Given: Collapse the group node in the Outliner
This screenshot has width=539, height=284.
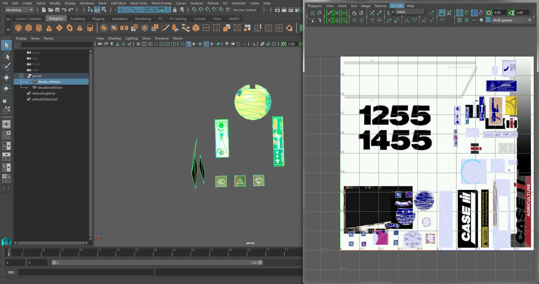Looking at the screenshot, I should (21, 76).
